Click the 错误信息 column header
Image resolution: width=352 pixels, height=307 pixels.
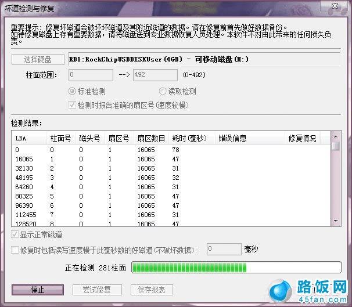point(250,138)
